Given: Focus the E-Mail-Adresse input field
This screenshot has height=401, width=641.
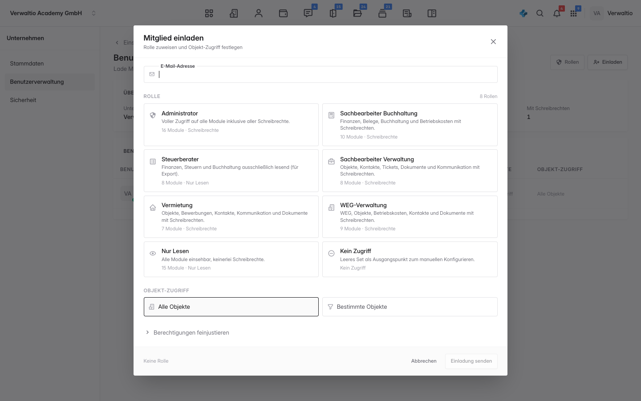Looking at the screenshot, I should (320, 74).
